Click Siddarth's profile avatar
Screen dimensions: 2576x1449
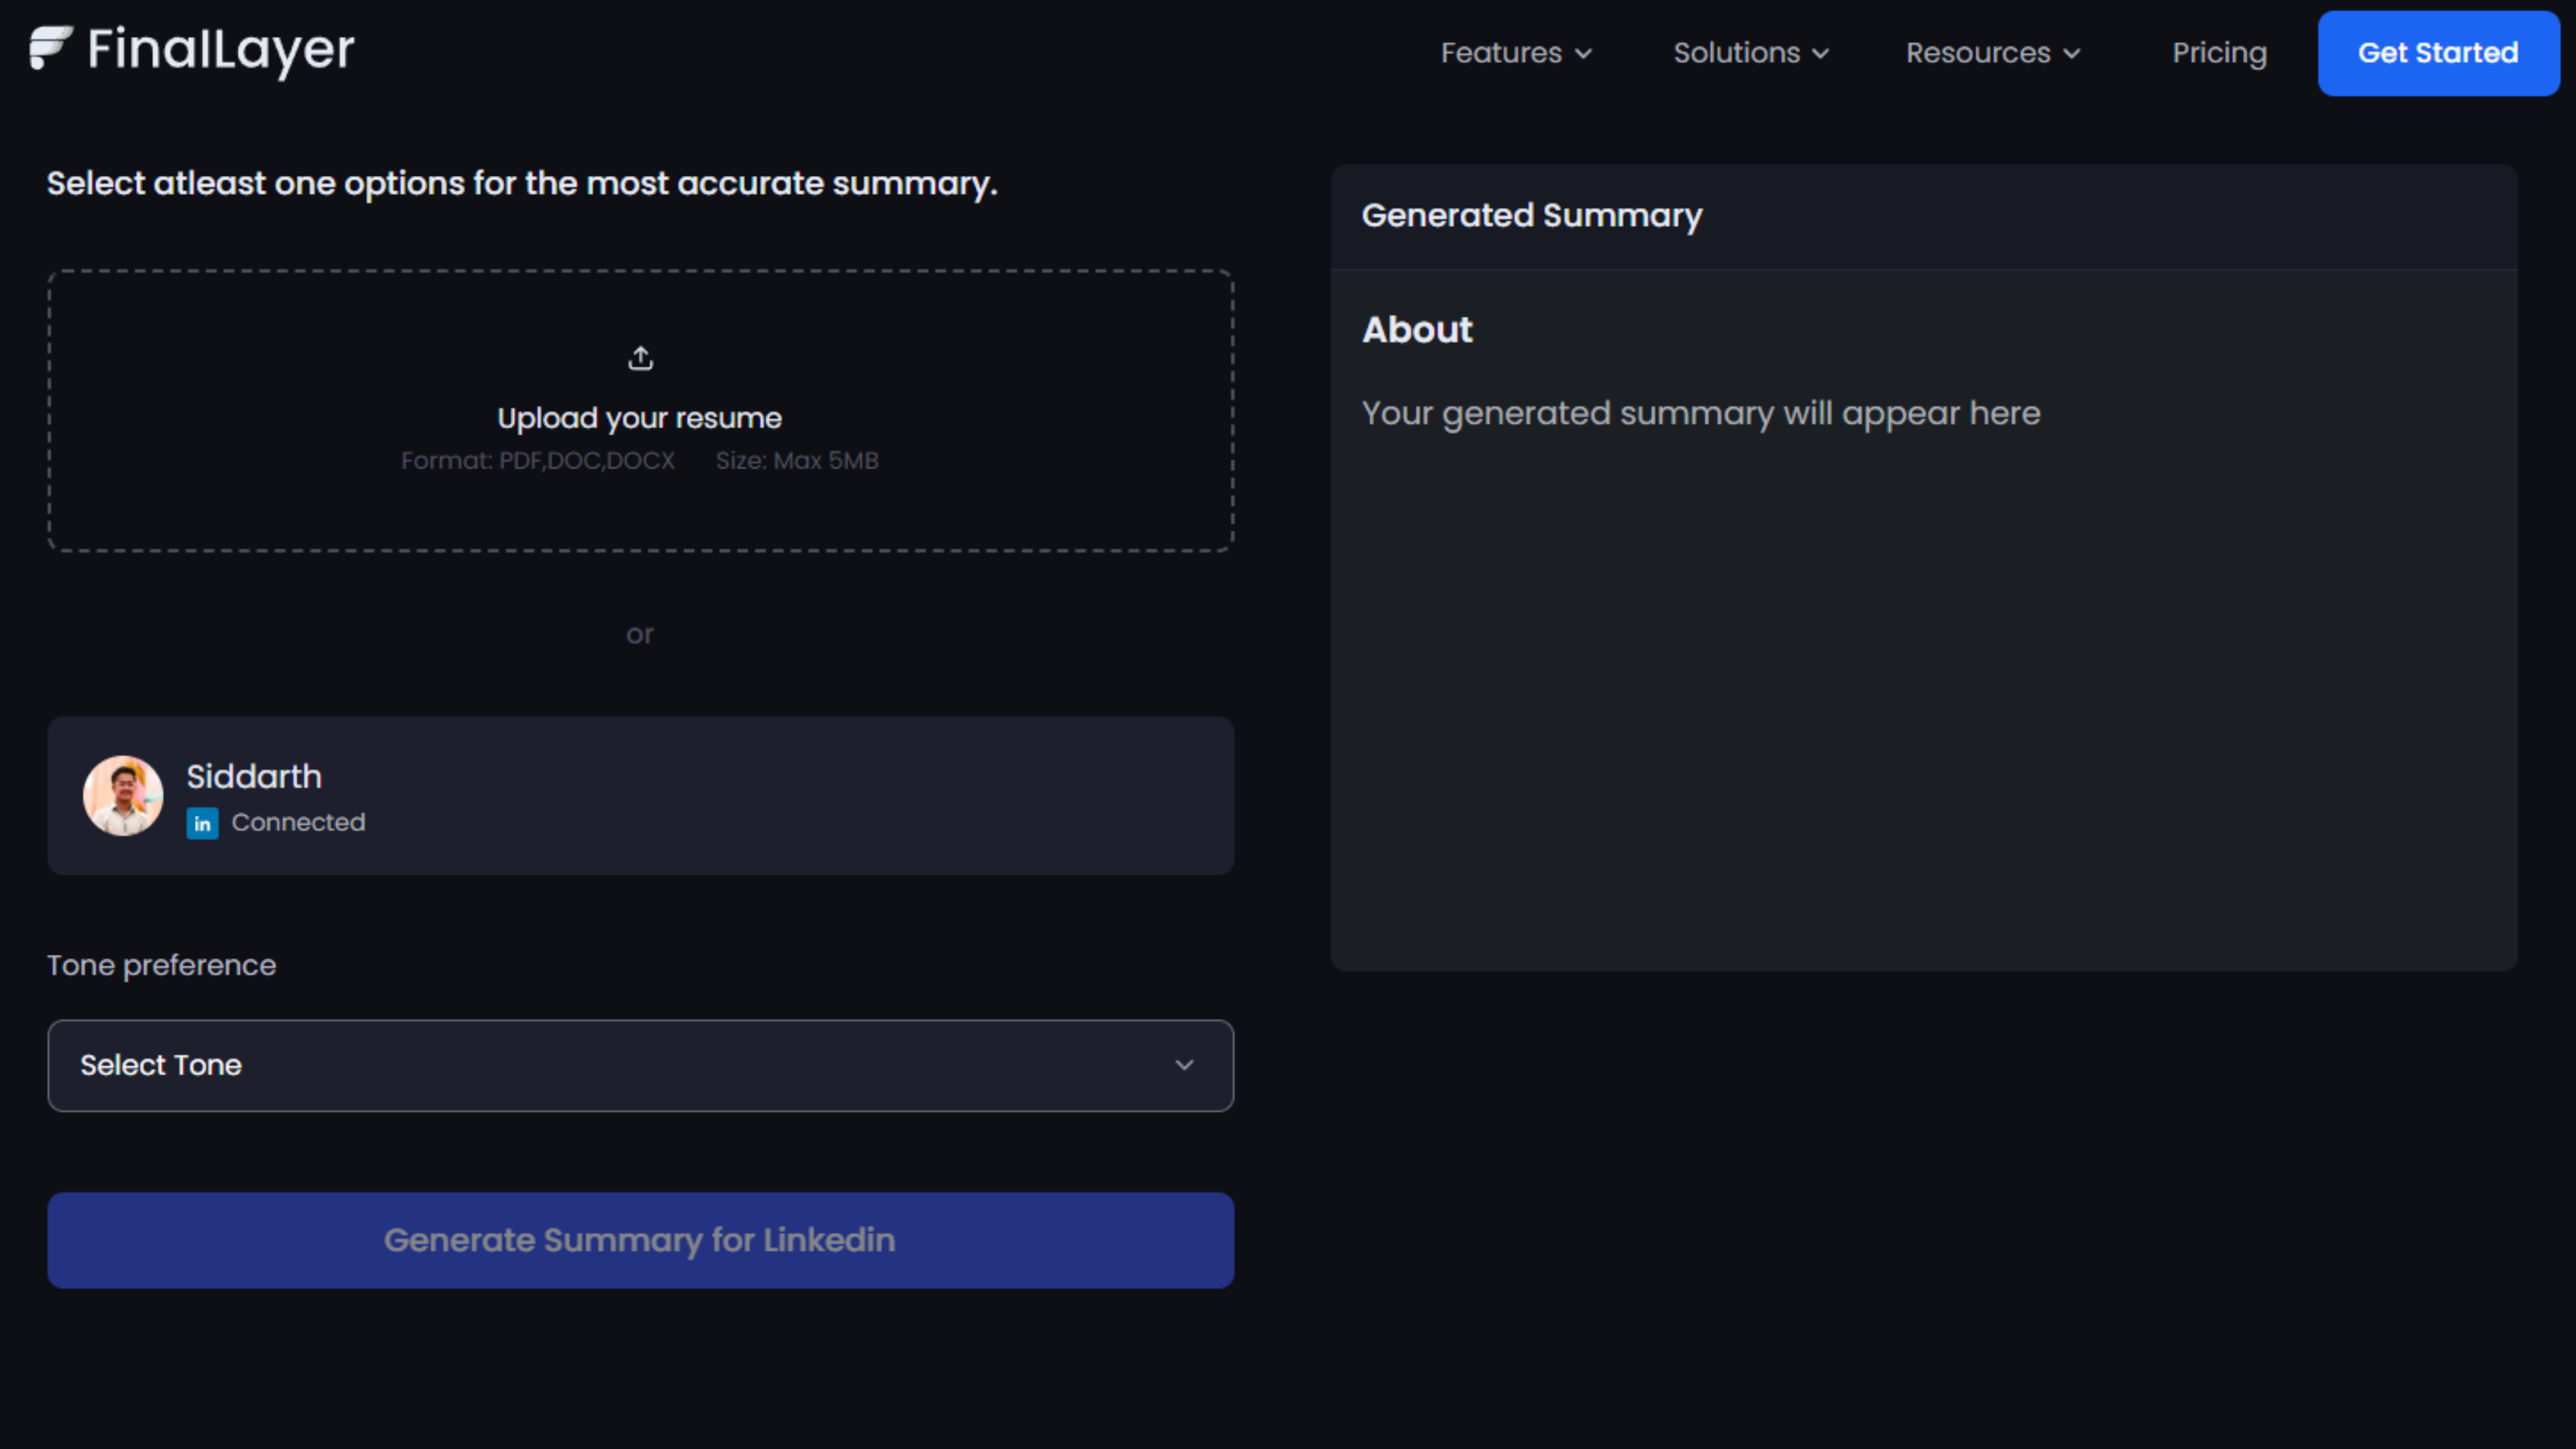tap(123, 796)
